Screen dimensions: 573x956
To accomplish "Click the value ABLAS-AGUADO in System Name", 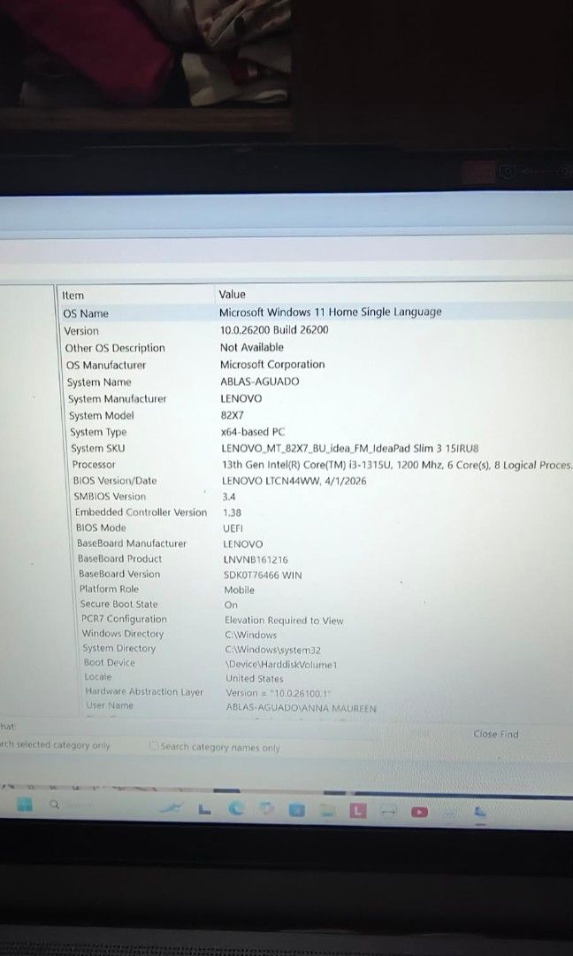I will (x=260, y=382).
